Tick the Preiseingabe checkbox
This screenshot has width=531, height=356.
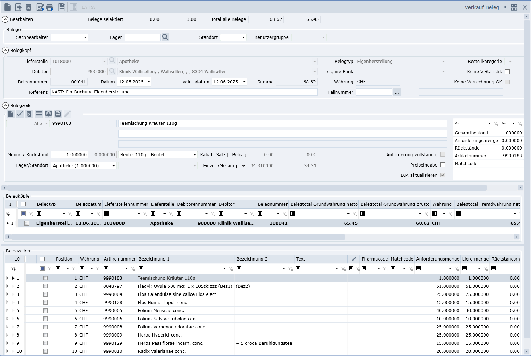point(443,165)
